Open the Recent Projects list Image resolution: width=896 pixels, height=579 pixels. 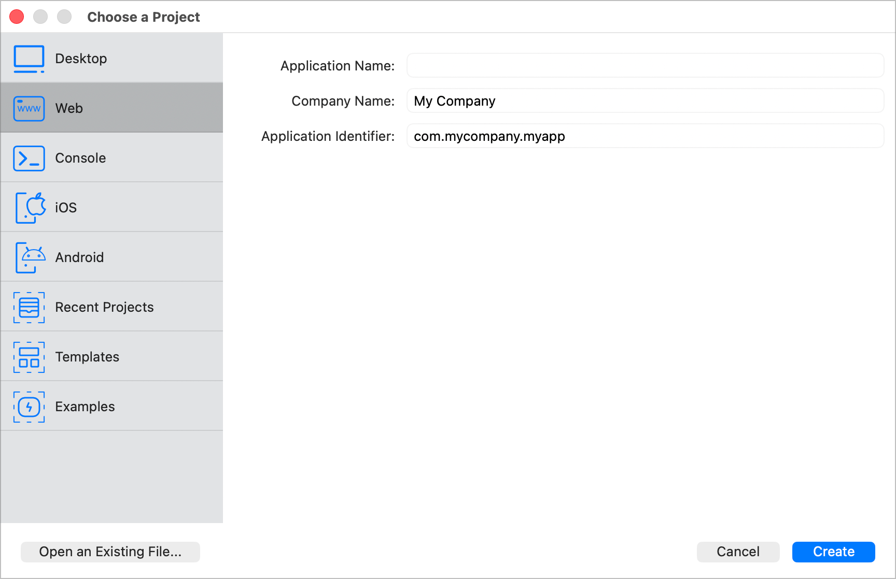[x=104, y=307]
